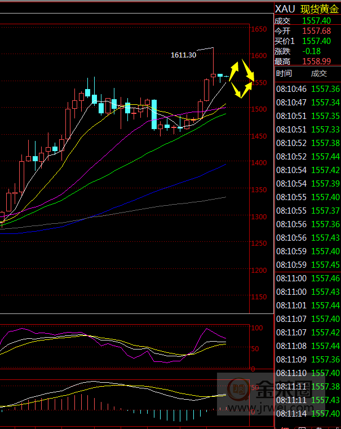This screenshot has width=341, height=429.
Task: Select the 08:11:14 tick row
Action: [308, 413]
